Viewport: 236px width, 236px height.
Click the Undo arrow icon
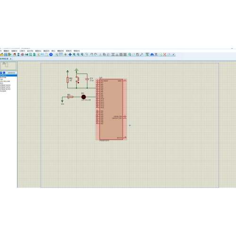(92, 55)
